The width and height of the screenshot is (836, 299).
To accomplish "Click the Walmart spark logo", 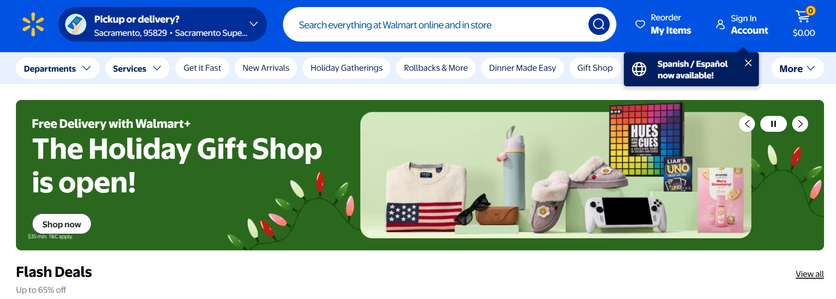I will 33,24.
